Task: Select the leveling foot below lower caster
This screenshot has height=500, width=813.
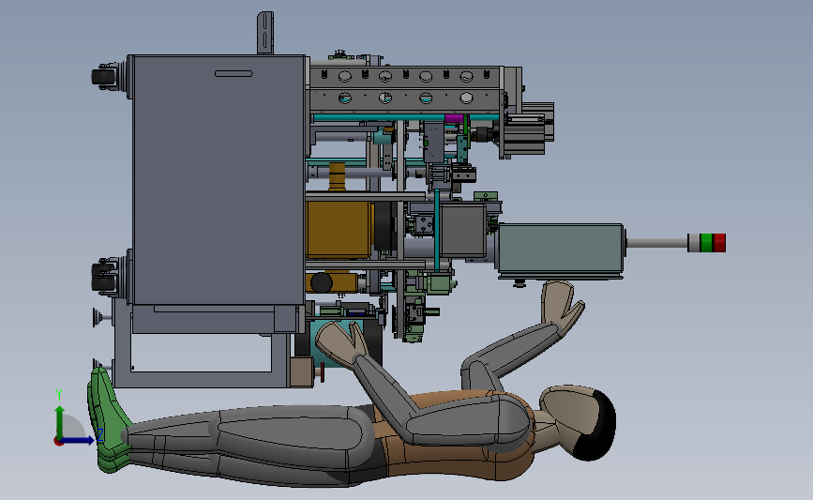Action: point(101,317)
